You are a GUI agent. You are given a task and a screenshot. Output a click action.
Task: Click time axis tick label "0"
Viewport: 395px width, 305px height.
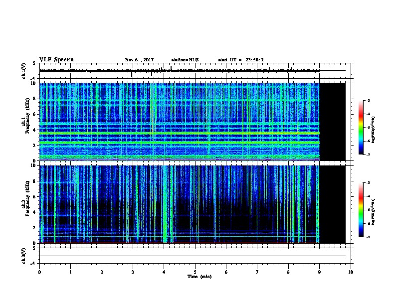pyautogui.click(x=39, y=272)
